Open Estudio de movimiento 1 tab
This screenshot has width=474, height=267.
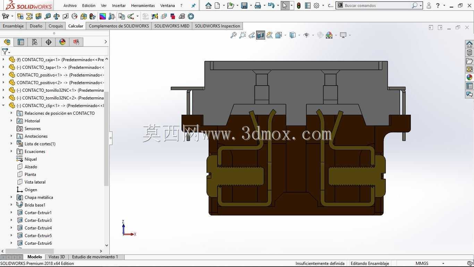(x=95, y=257)
